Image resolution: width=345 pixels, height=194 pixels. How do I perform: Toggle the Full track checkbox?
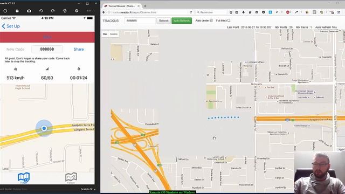coord(229,20)
